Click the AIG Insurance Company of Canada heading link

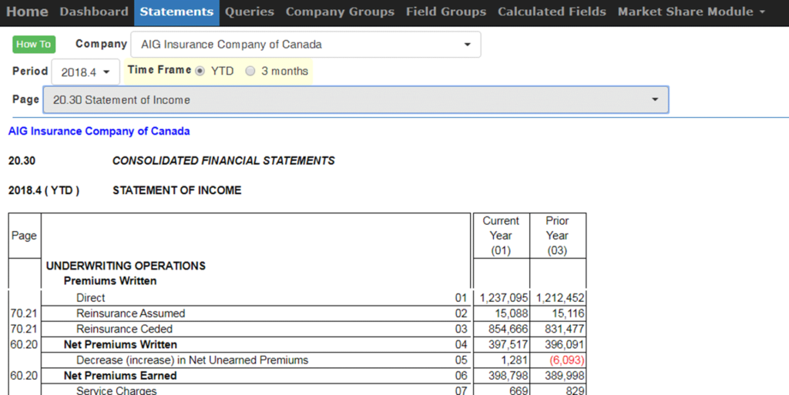click(99, 131)
